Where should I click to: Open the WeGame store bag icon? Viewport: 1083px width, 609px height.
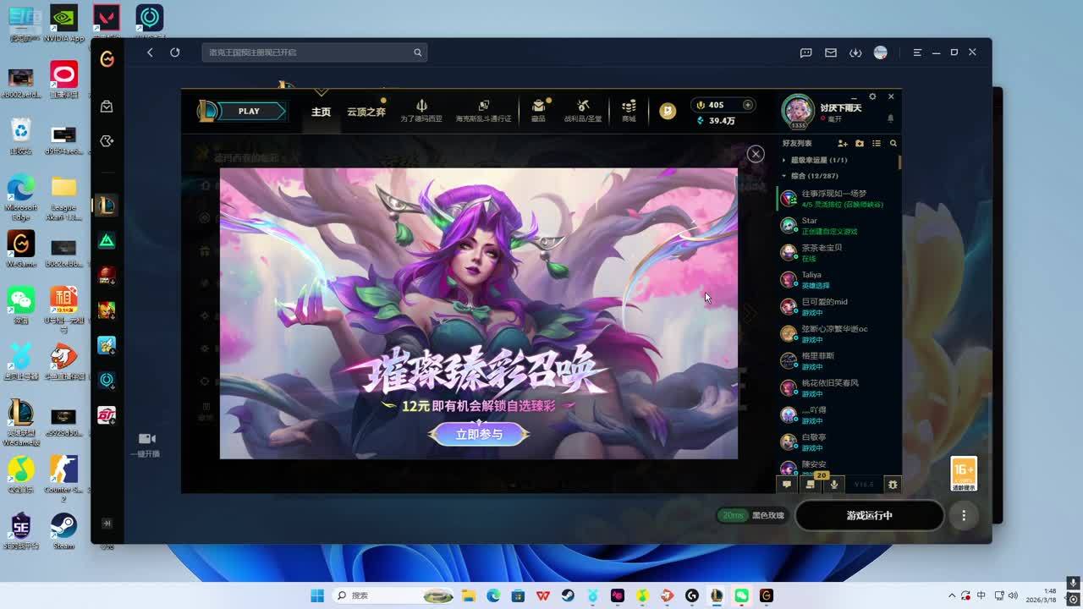(x=107, y=107)
